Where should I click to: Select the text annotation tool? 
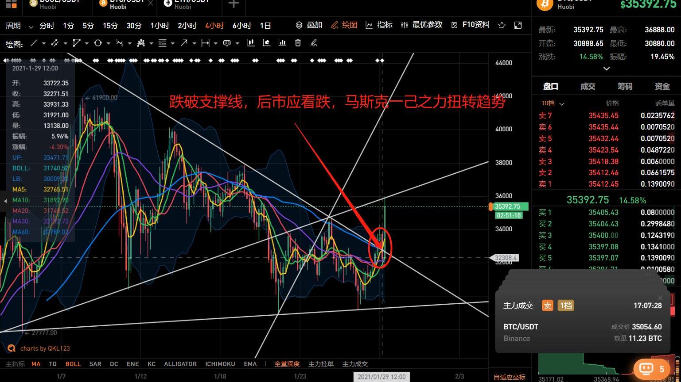227,43
